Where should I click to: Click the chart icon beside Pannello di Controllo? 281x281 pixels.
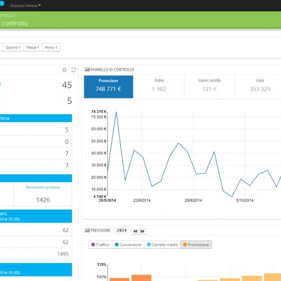tap(87, 70)
